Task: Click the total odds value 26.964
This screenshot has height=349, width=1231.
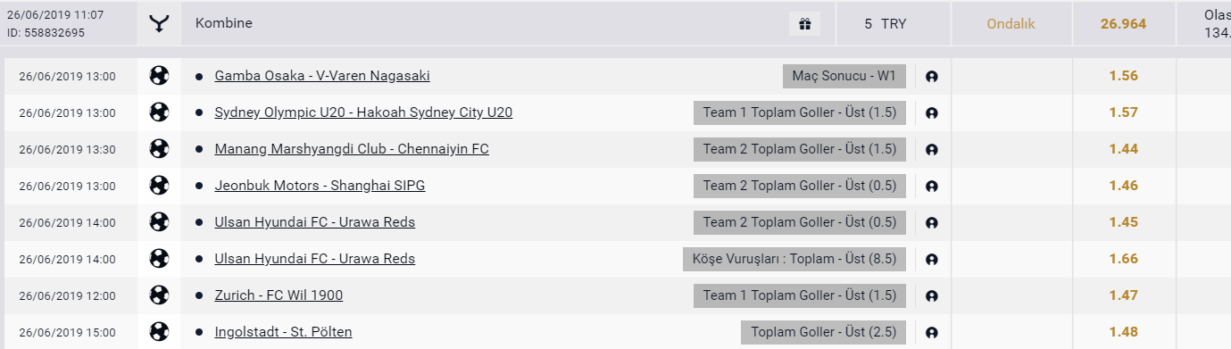Action: [x=1123, y=24]
